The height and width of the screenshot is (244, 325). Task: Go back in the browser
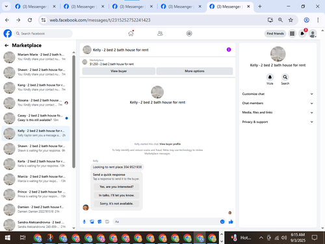point(7,20)
